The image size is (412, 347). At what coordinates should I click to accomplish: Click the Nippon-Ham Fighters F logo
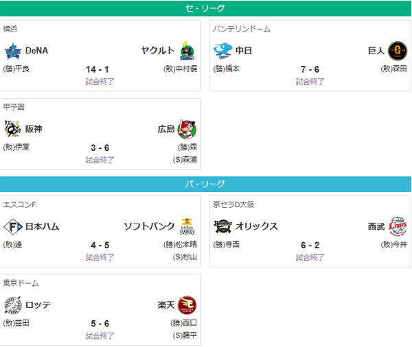pyautogui.click(x=13, y=226)
